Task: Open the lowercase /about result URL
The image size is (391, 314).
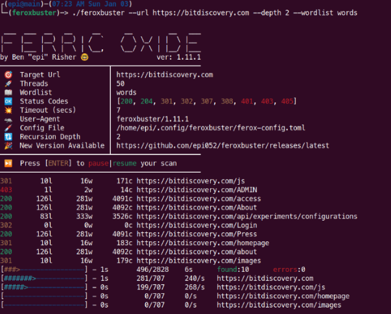Action: click(x=196, y=252)
